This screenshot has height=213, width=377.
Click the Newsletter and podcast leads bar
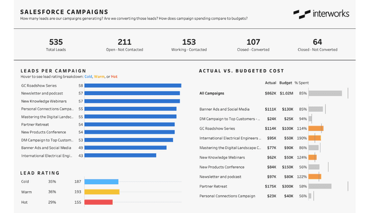click(x=132, y=93)
